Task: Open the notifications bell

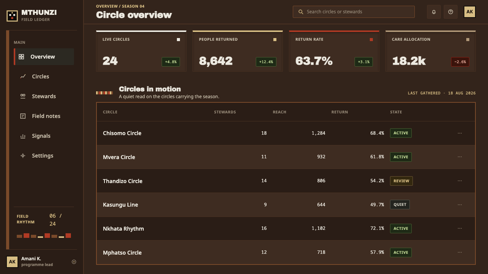Action: (x=434, y=12)
